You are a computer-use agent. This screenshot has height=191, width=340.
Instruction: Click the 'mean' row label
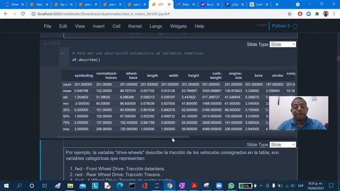point(67,91)
